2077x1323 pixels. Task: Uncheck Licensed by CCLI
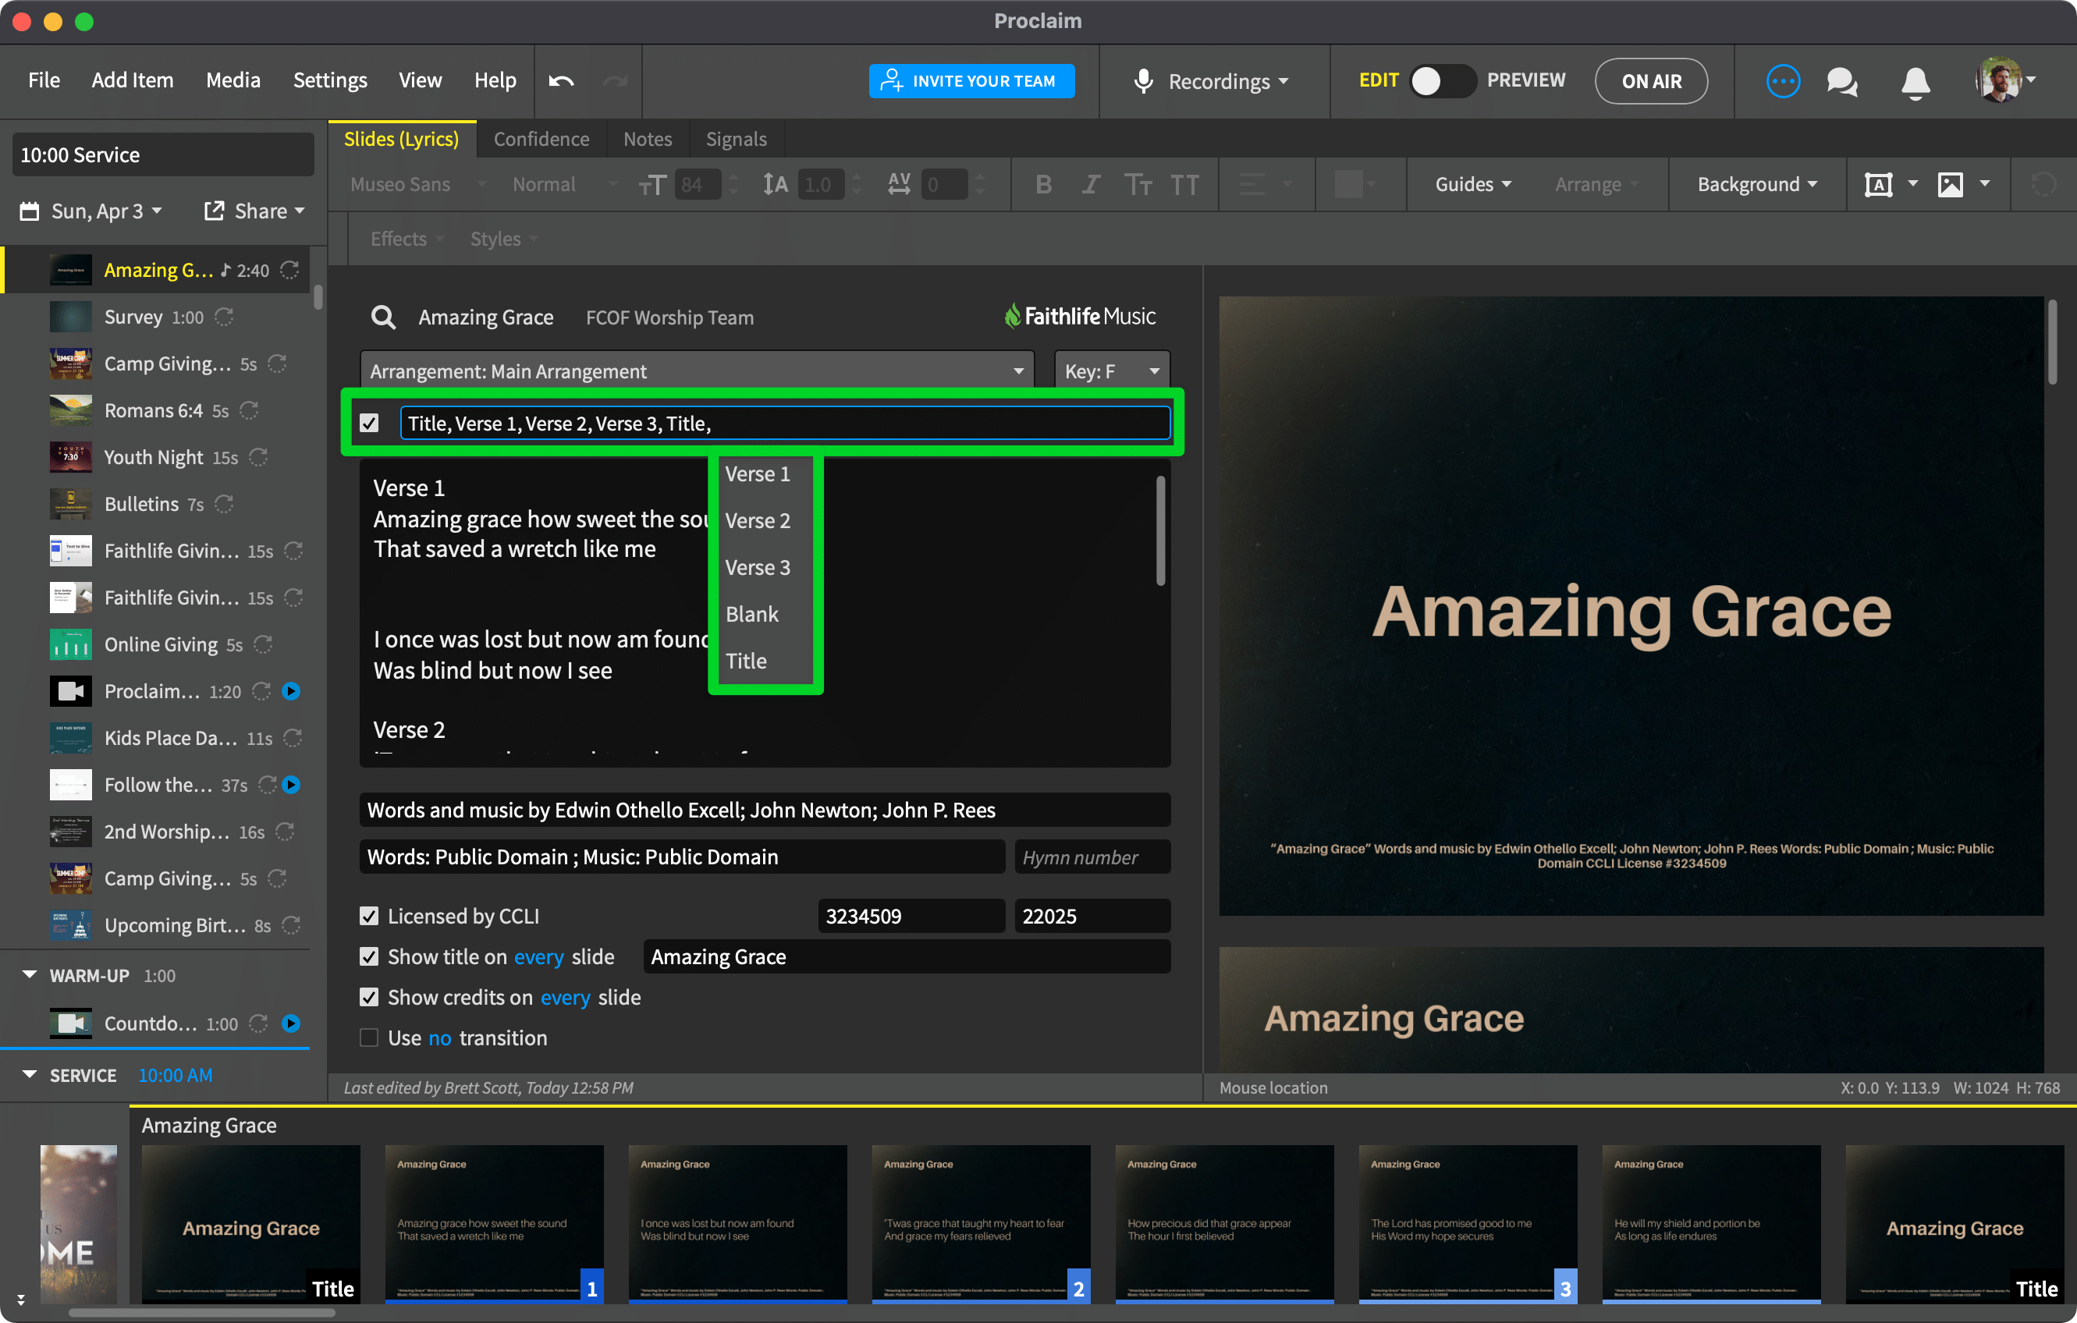(x=369, y=915)
